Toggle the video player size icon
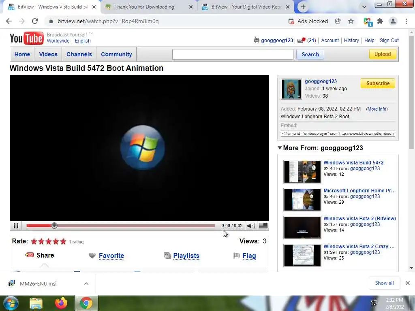The height and width of the screenshot is (311, 415). click(x=263, y=226)
